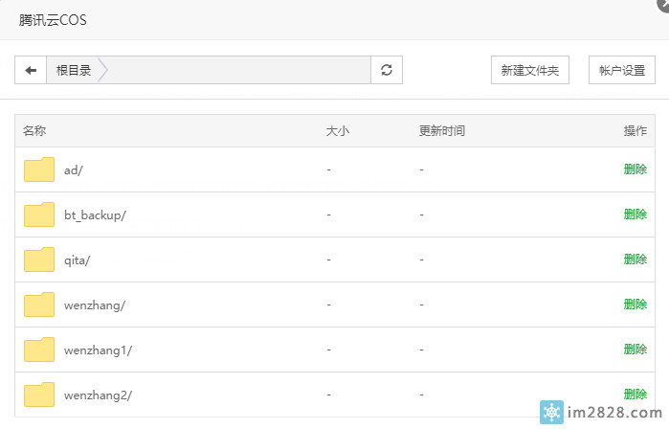
Task: Refresh the directory listing
Action: coord(387,70)
